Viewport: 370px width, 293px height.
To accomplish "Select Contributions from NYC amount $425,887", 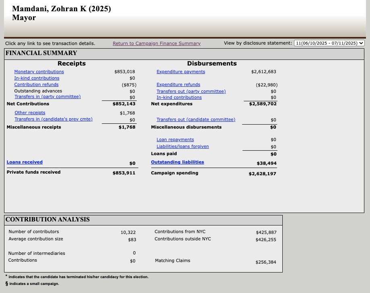I will click(x=266, y=232).
